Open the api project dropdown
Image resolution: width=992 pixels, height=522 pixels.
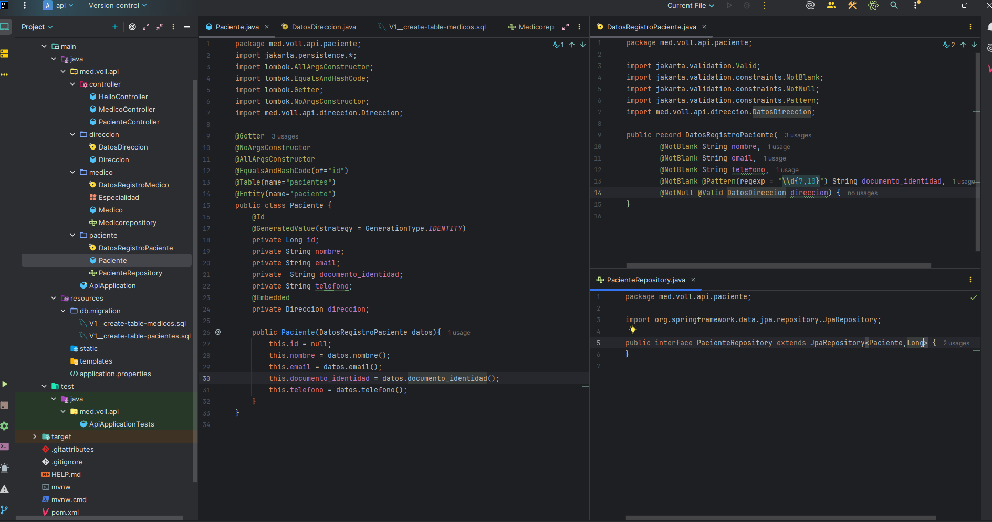click(58, 6)
